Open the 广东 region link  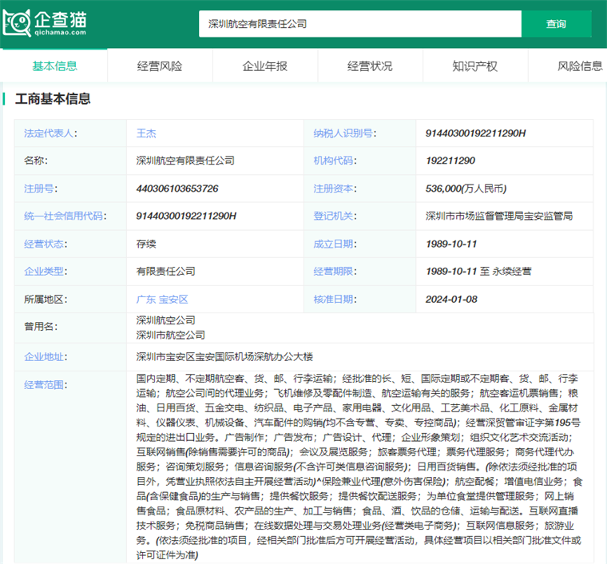point(146,300)
